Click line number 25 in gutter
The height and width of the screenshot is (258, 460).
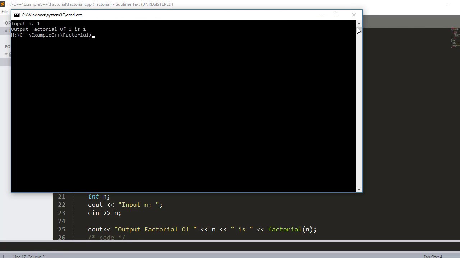coord(61,229)
